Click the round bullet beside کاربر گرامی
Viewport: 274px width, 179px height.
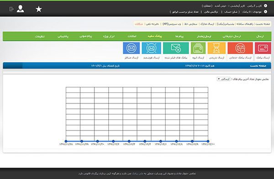tap(265, 6)
